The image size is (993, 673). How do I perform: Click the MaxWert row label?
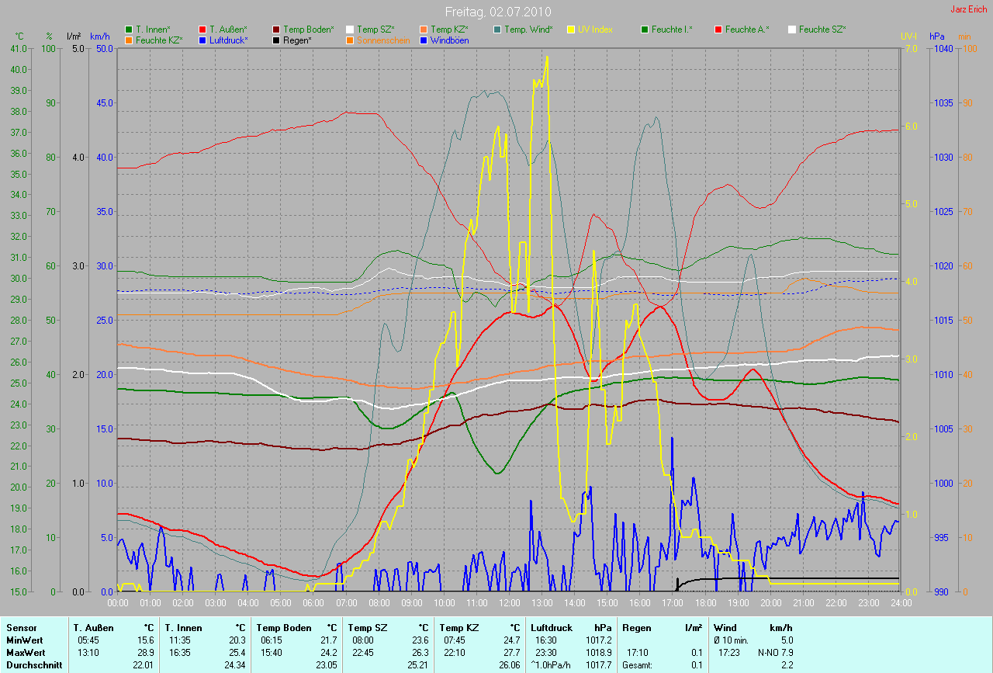[24, 652]
